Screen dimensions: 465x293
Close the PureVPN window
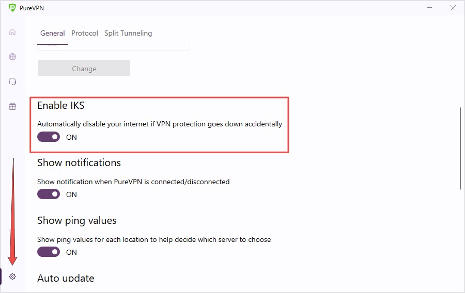coord(453,8)
